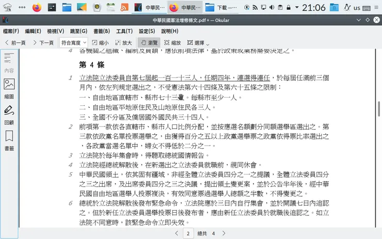
Task: Click the input method icon beside us
Action: (x=347, y=8)
